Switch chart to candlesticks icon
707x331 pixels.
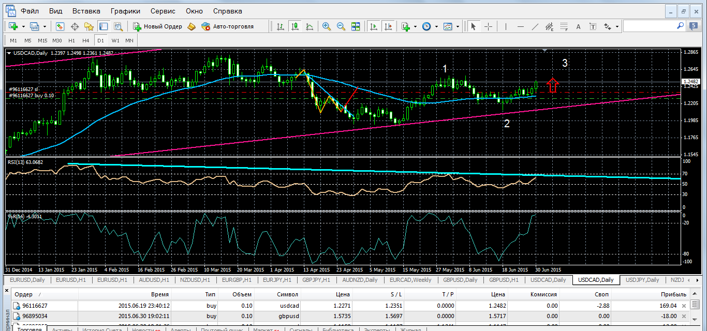[x=295, y=26]
